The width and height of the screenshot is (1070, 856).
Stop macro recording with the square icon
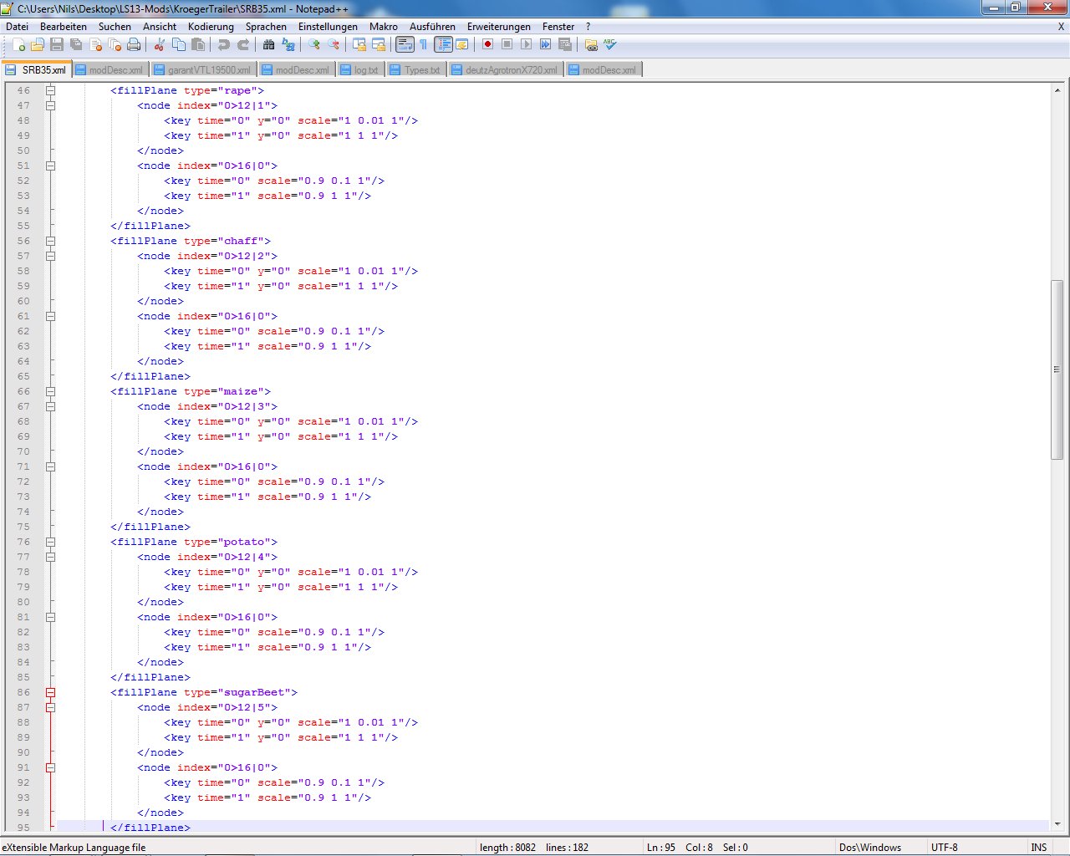pos(507,44)
